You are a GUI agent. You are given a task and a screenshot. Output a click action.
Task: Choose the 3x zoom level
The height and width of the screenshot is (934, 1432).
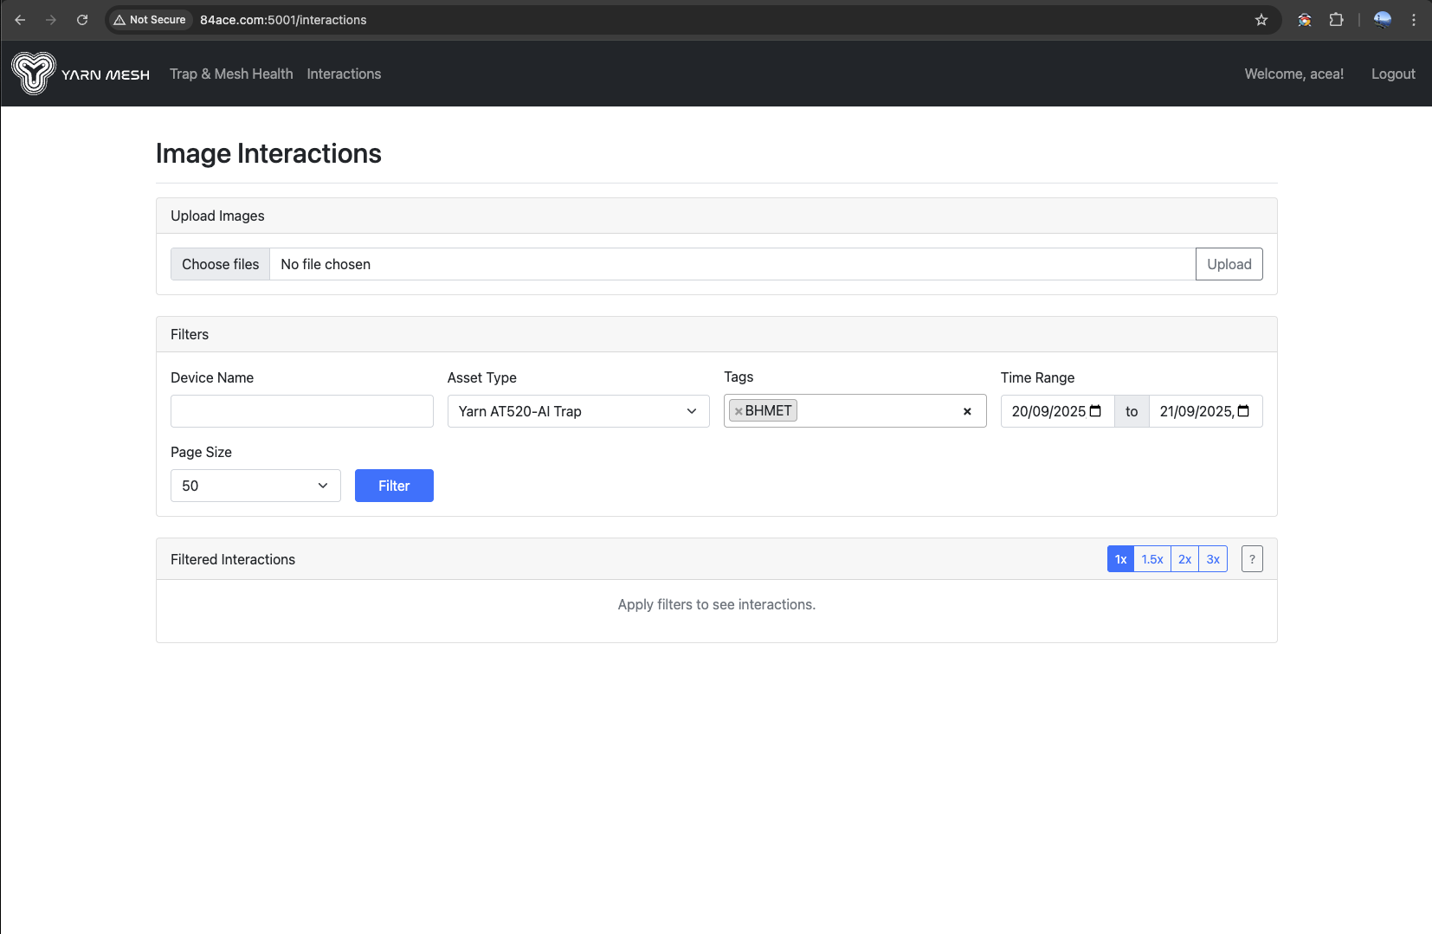(1213, 559)
